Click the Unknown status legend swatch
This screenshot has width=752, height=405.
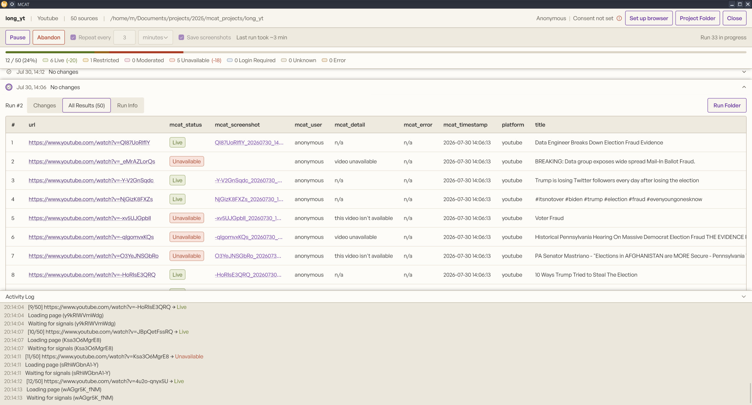284,60
